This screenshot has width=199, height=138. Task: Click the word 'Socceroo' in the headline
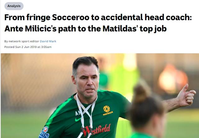coord(71,17)
